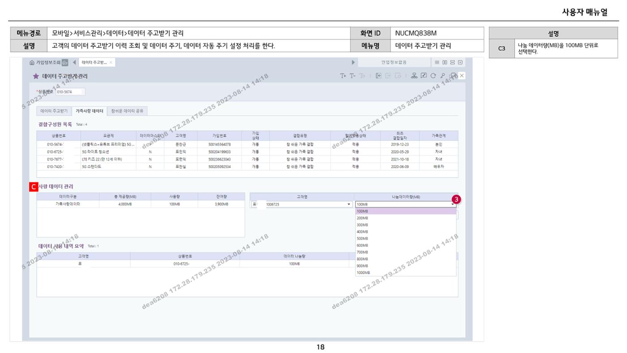Expand the 나눔데이터량(MB) dropdown arrow
Screen dimensions: 627x353
[x=453, y=204]
